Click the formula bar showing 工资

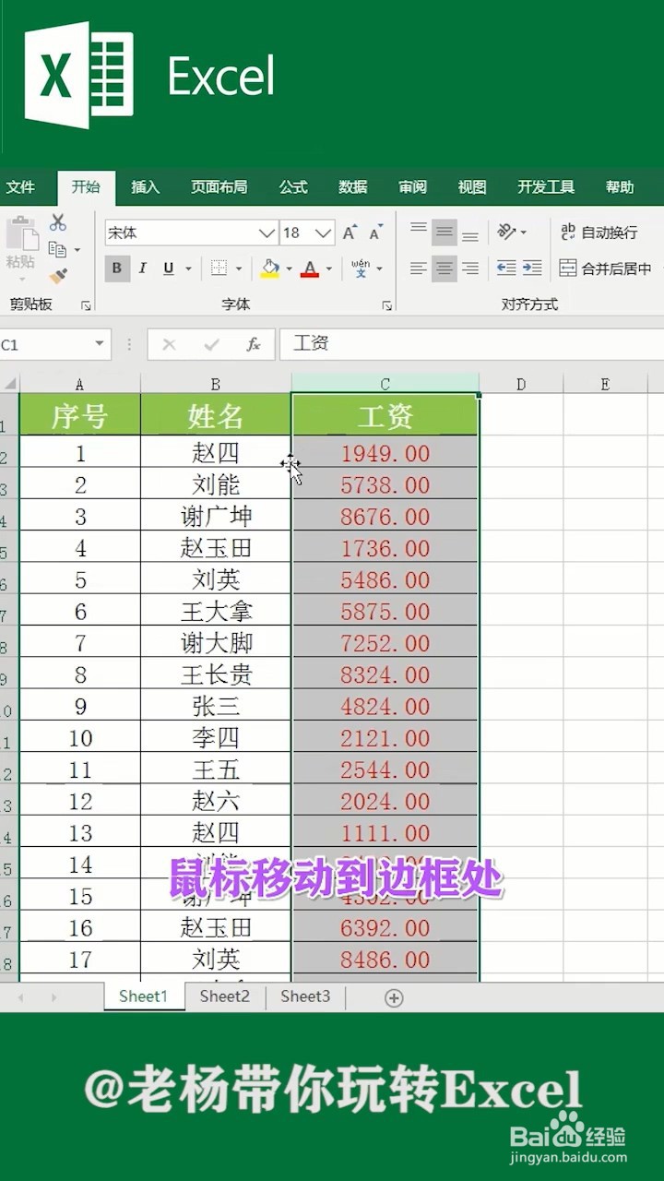471,344
